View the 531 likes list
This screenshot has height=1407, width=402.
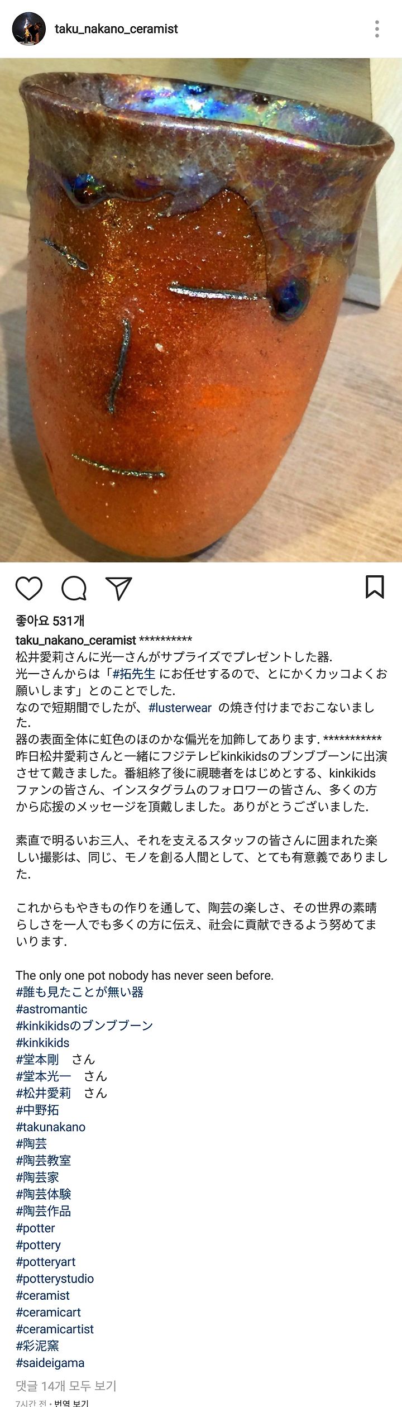50,621
